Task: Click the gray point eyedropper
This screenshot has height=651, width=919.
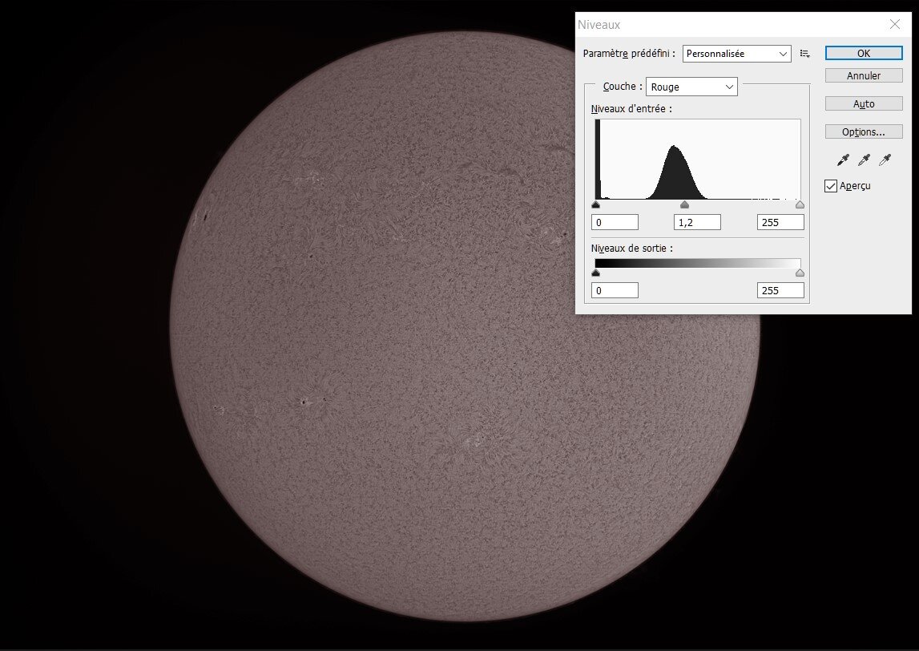Action: 864,160
